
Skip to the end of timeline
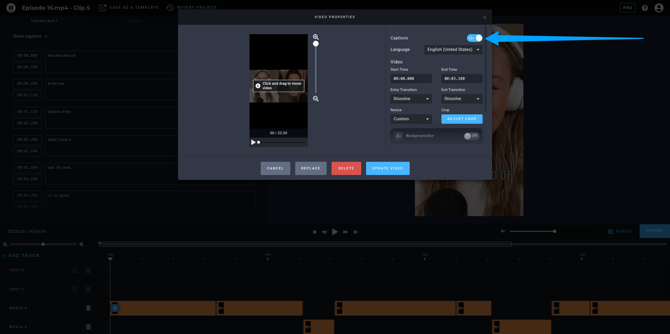click(355, 232)
